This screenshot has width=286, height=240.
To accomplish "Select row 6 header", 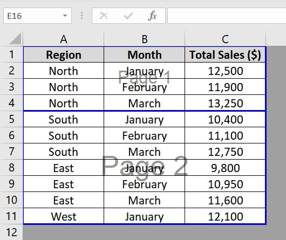I will point(11,135).
